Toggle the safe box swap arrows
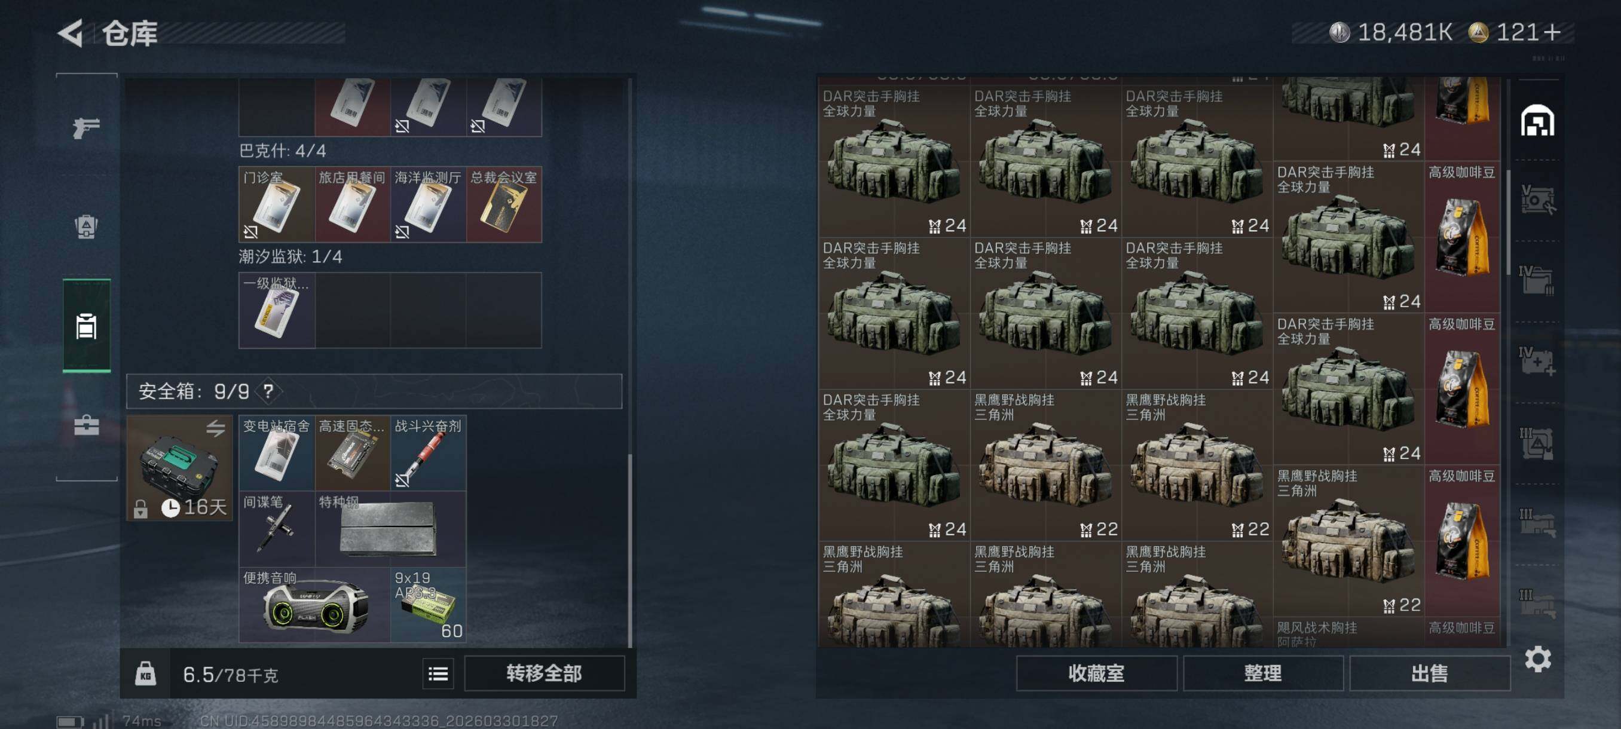Viewport: 1621px width, 729px height. (215, 428)
